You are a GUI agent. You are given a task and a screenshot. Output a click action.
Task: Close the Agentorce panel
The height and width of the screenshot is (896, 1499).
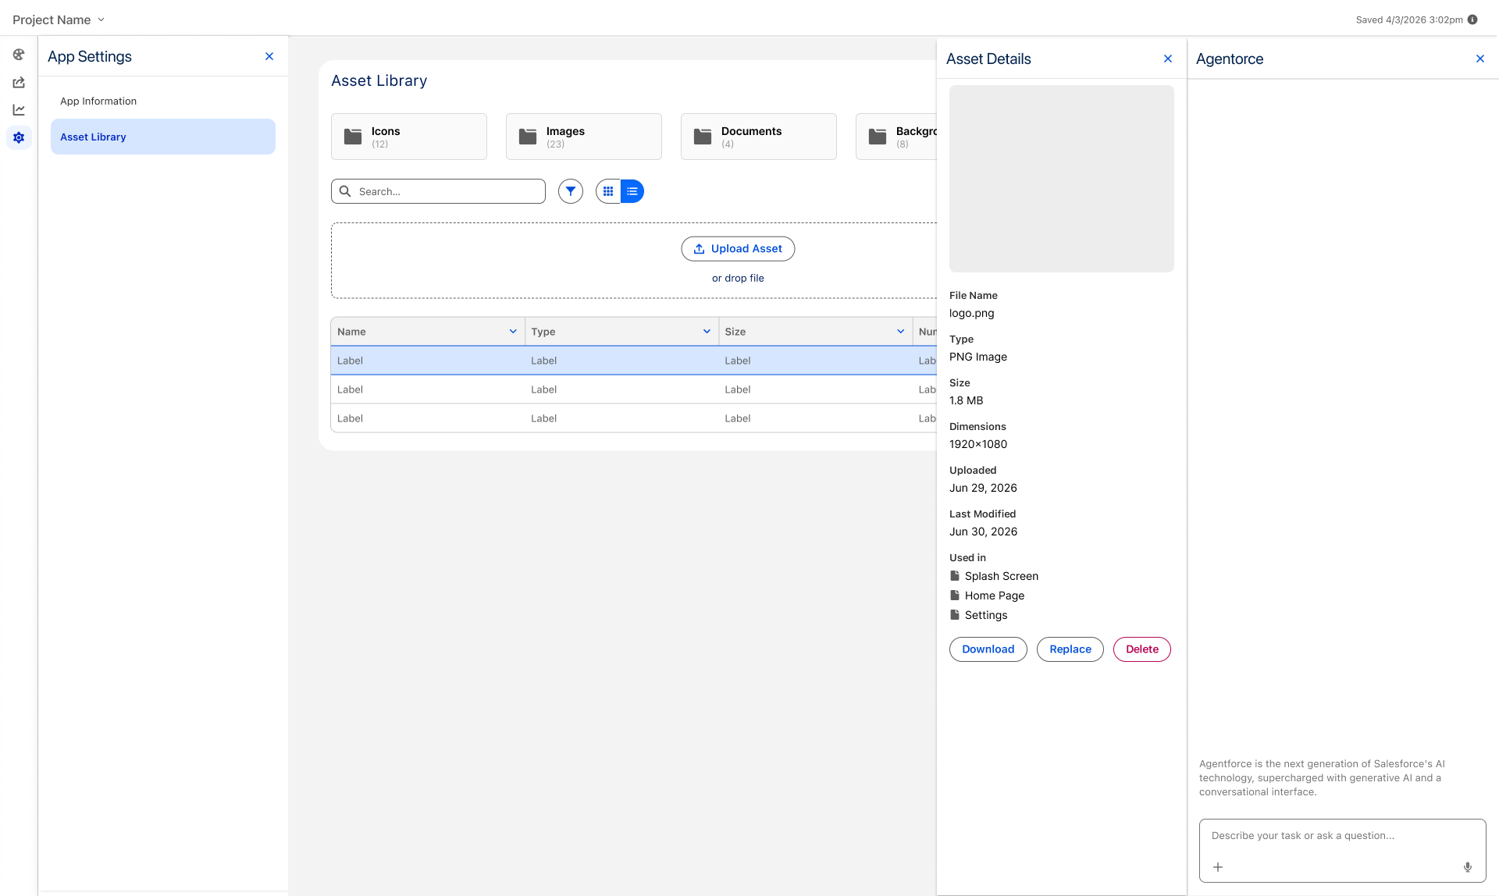tap(1480, 59)
